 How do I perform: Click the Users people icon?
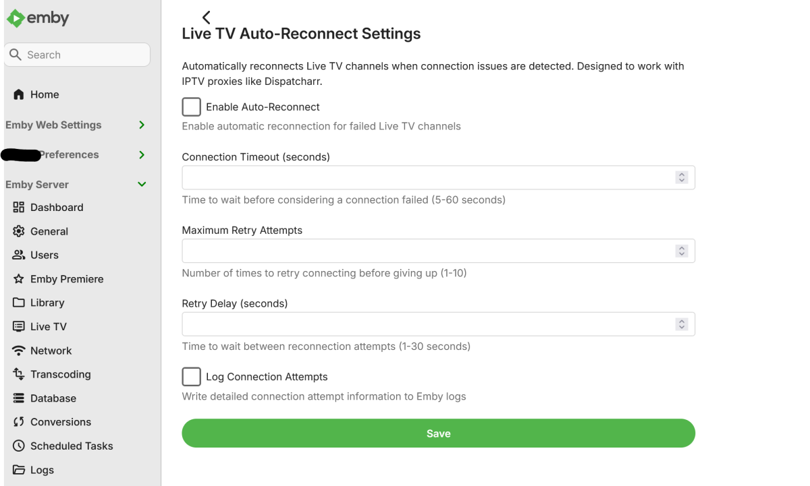coord(19,255)
